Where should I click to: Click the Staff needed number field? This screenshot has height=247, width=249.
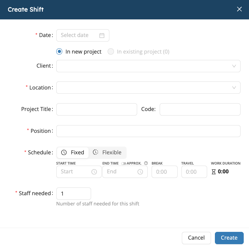coord(74,193)
